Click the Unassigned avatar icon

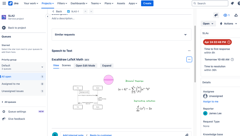pos(205,96)
